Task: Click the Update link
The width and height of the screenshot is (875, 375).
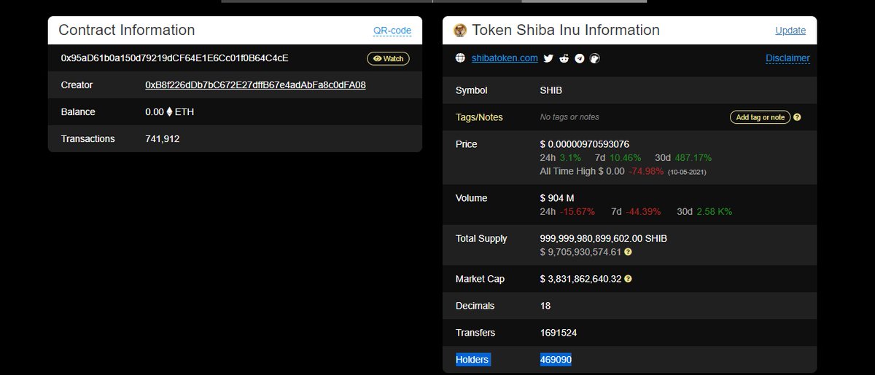Action: (790, 31)
